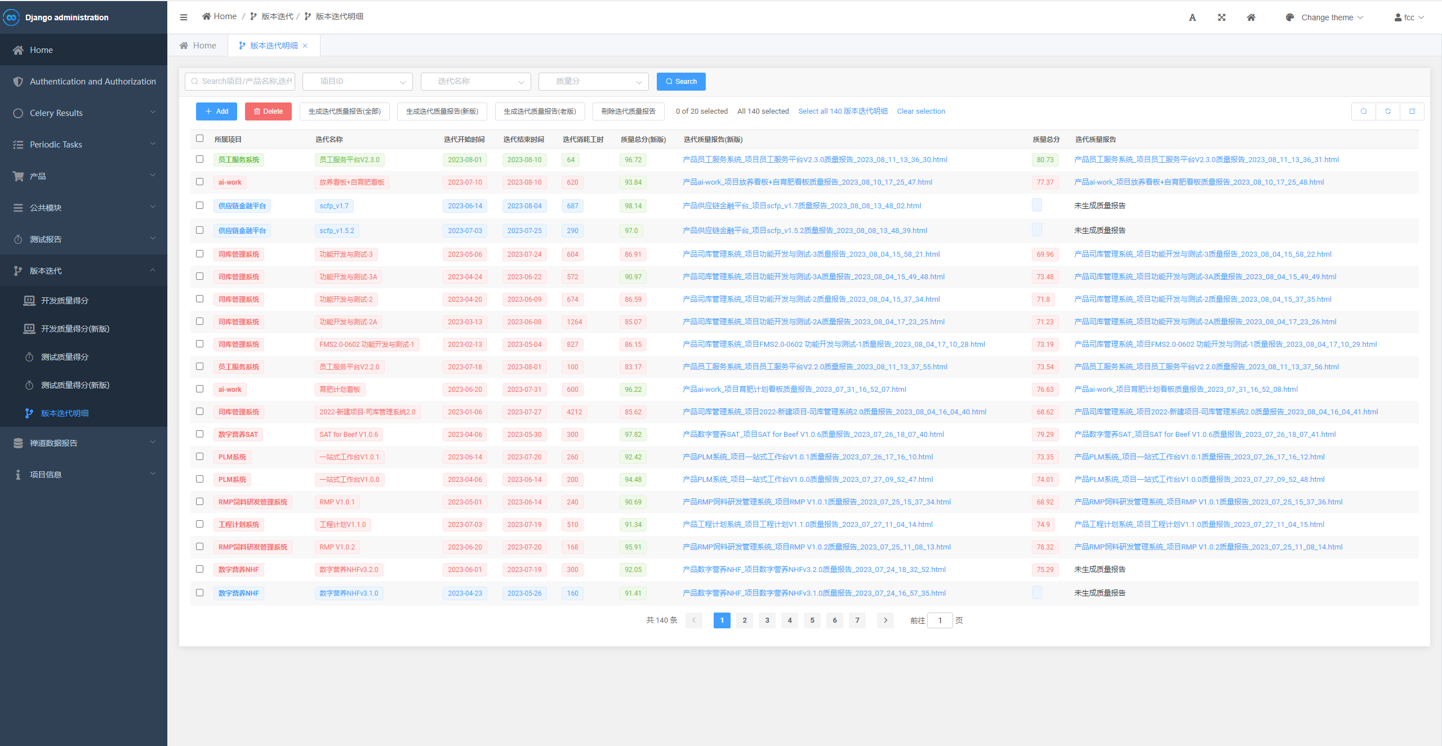The image size is (1442, 746).
Task: Collapse the 版本迭代 sidebar menu
Action: [x=83, y=271]
